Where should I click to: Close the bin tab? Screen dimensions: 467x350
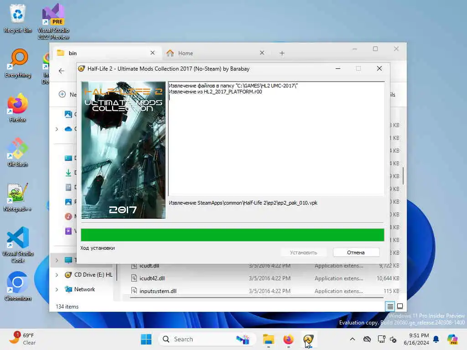point(152,53)
